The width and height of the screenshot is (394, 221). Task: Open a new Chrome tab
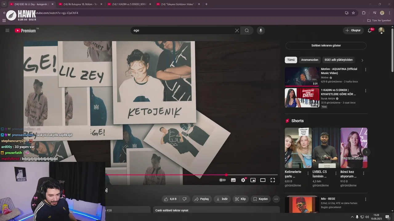coord(206,4)
